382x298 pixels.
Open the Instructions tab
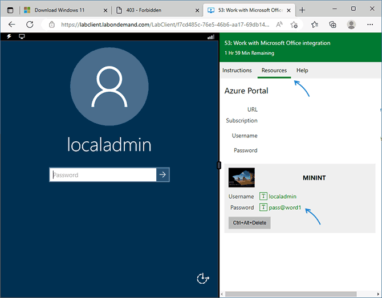237,70
